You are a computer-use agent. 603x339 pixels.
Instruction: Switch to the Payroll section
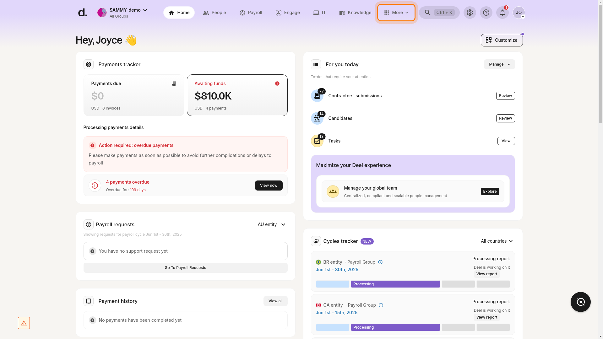pos(251,13)
